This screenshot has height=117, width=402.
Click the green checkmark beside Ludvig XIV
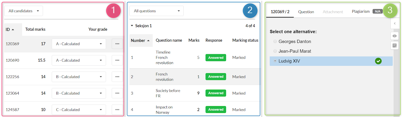(x=378, y=61)
